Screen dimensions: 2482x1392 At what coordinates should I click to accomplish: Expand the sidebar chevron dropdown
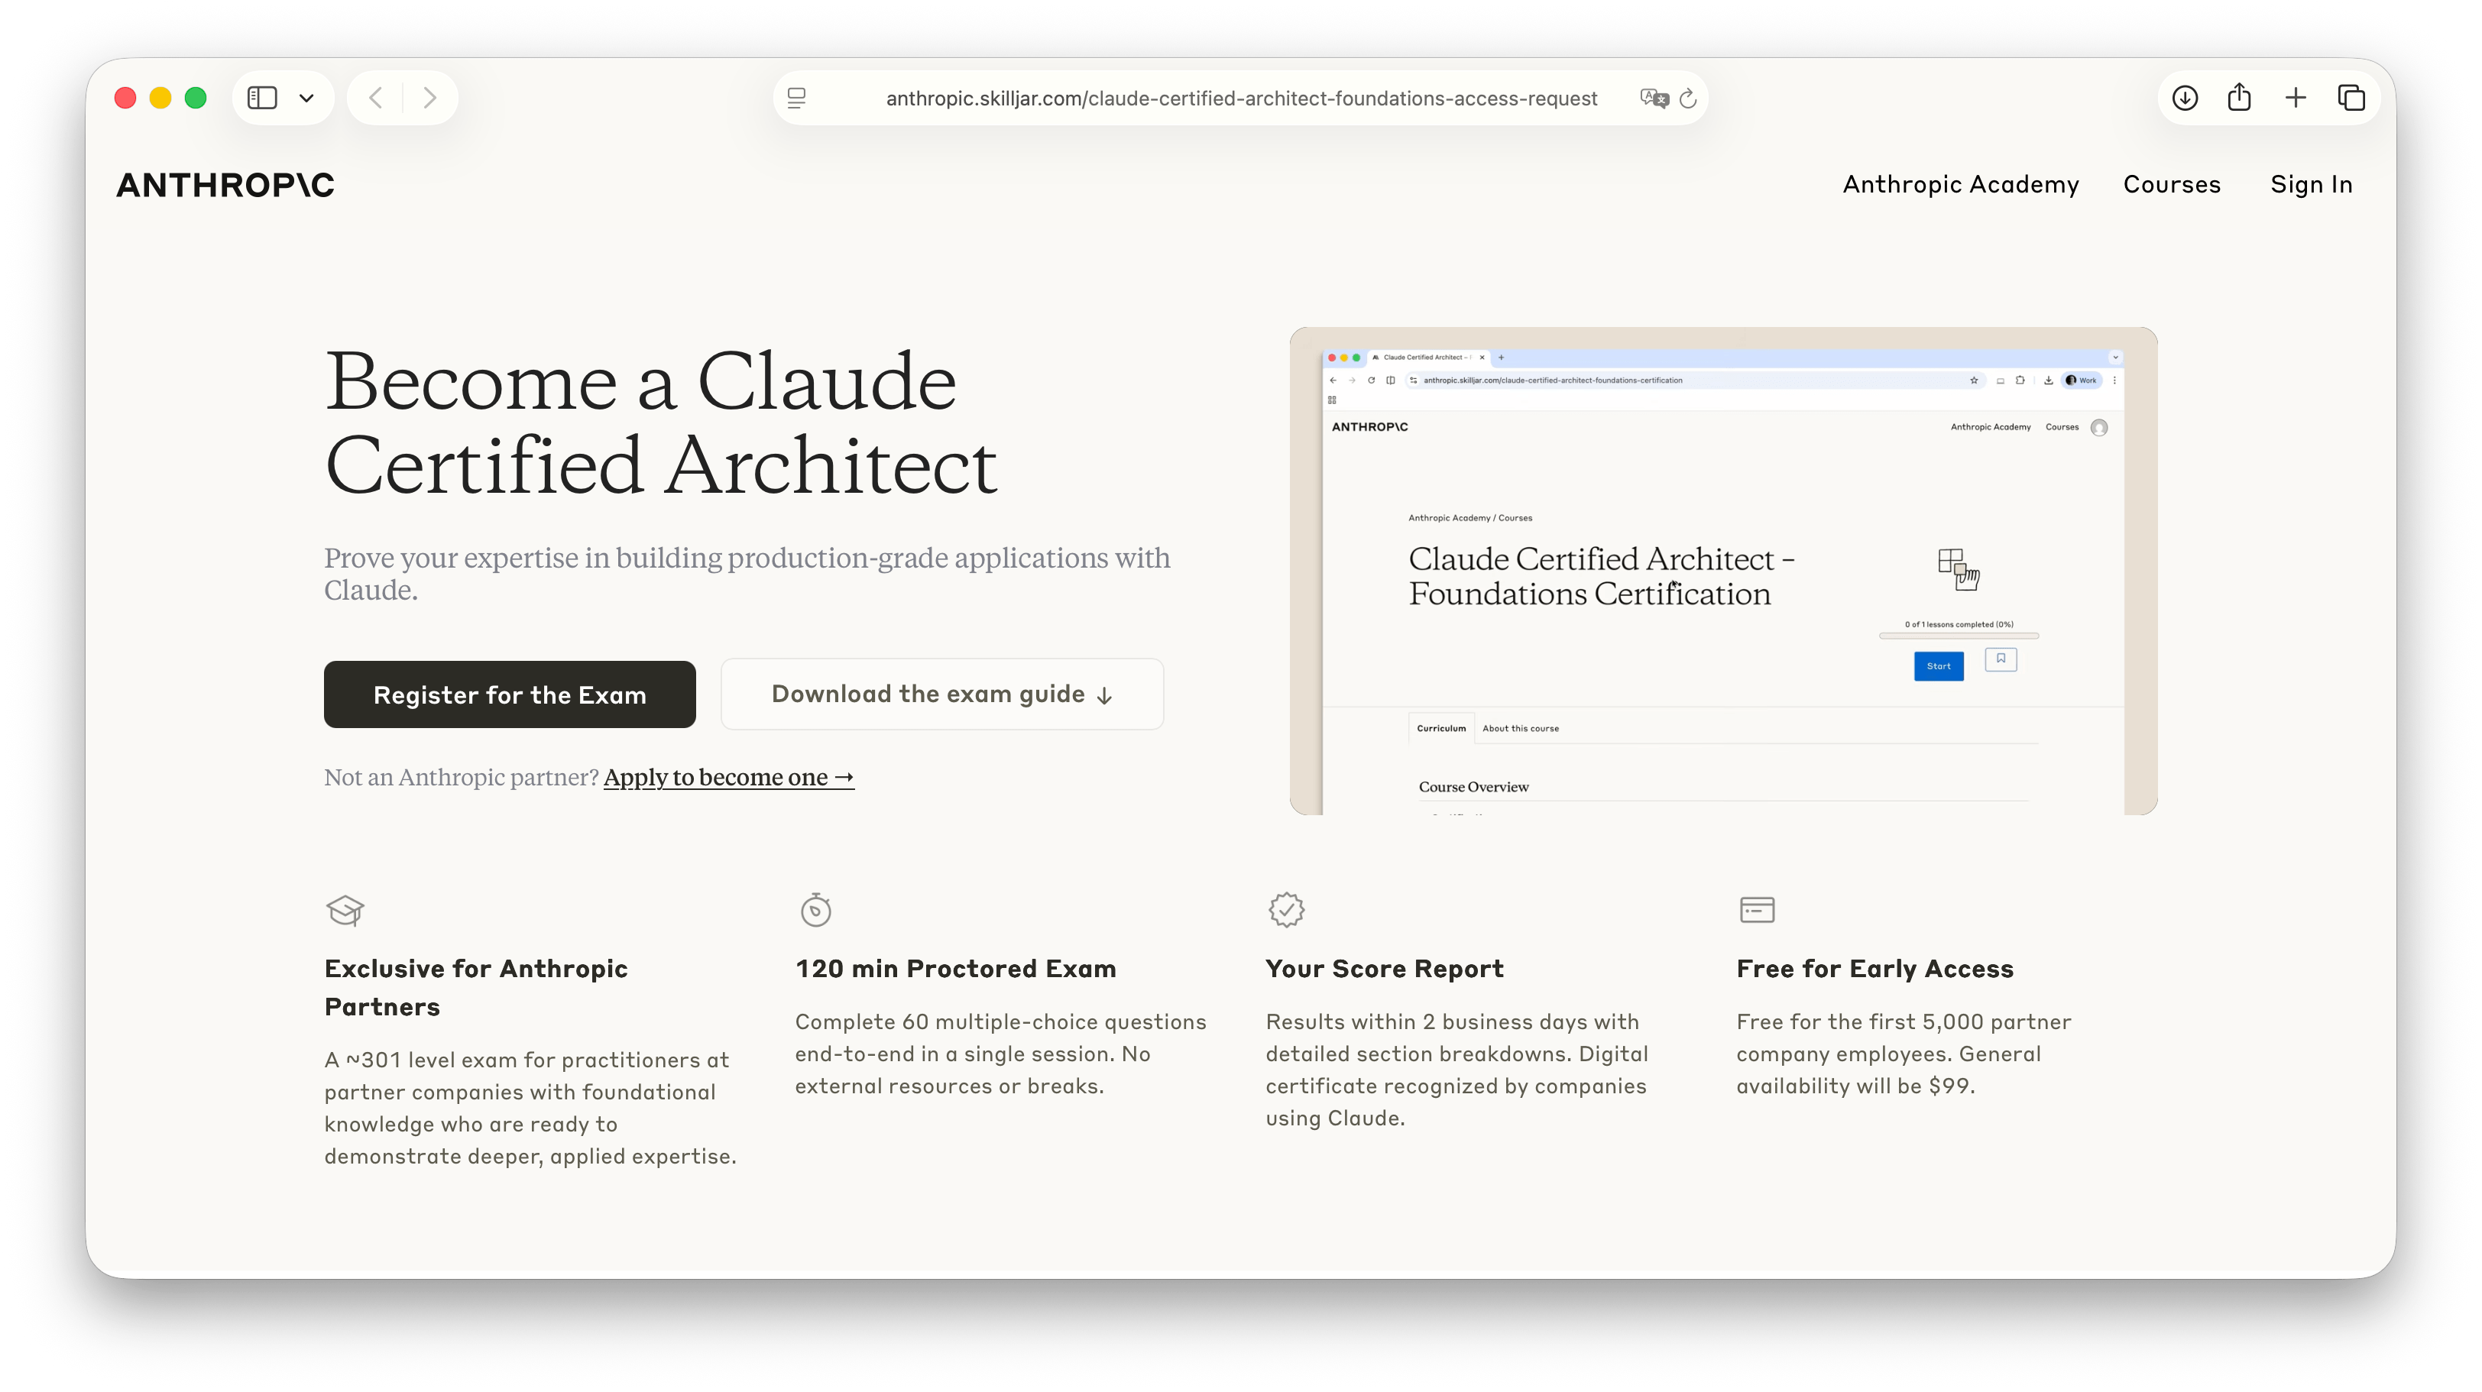point(307,97)
